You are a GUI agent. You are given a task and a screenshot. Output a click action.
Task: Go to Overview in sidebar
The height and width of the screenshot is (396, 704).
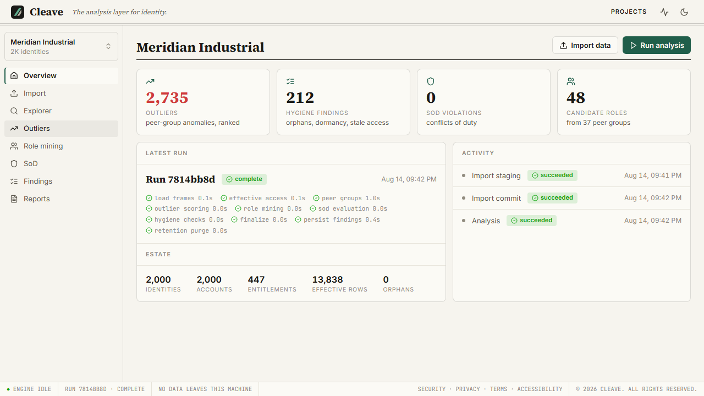(61, 76)
